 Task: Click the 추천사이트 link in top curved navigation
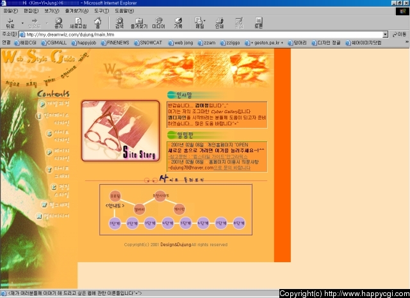pos(68,72)
